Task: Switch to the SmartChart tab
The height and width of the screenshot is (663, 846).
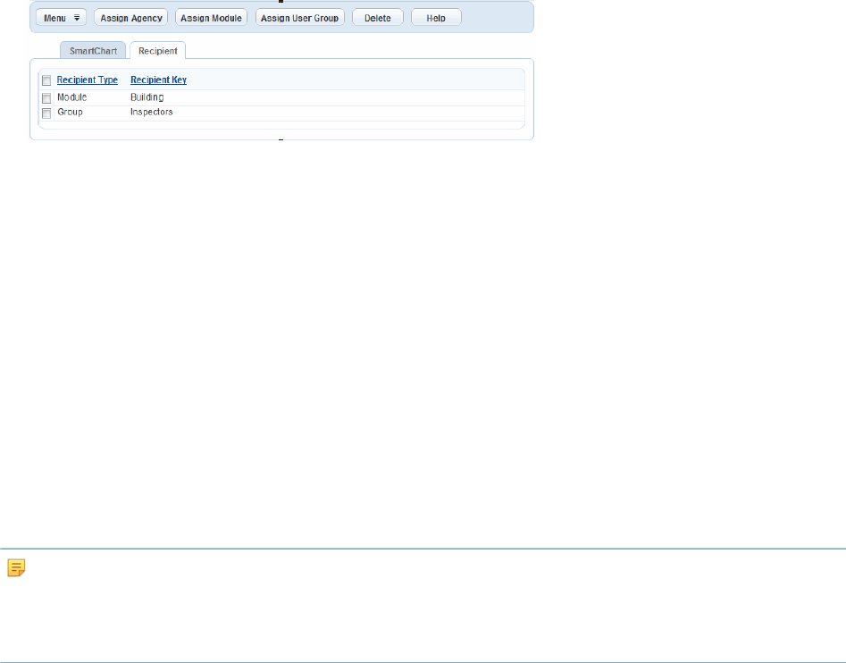Action: [x=93, y=51]
